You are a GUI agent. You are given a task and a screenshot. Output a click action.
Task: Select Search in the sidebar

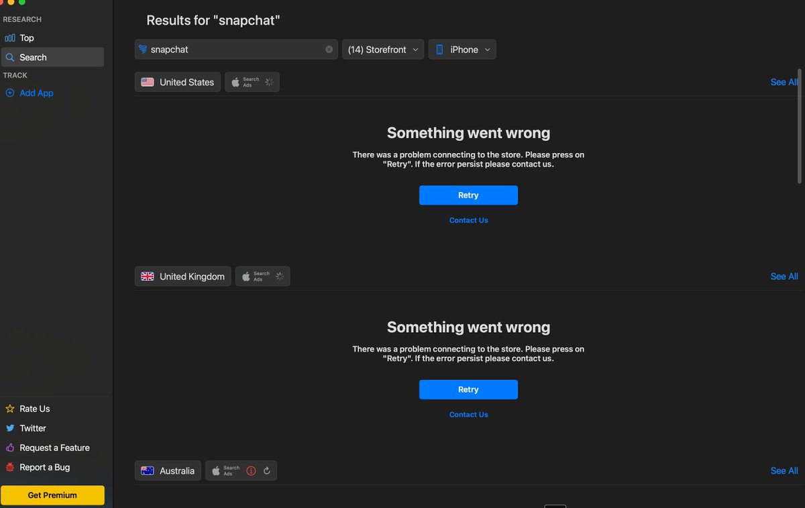(52, 57)
